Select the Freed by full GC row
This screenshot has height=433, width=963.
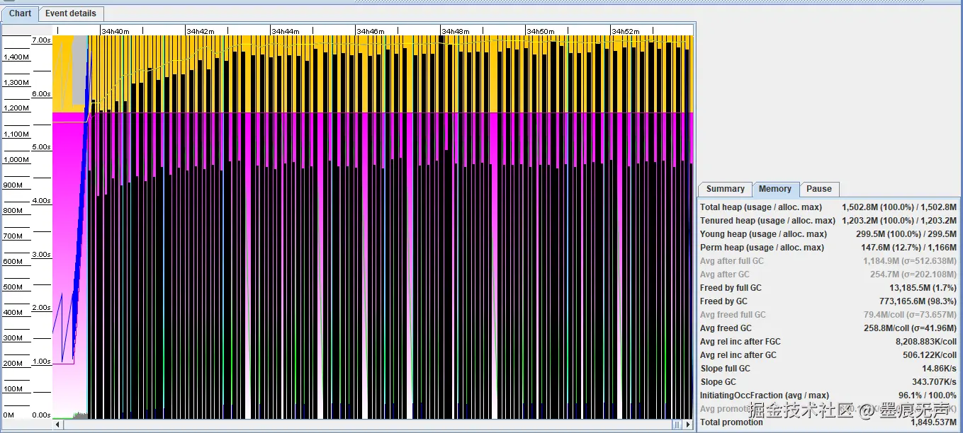[x=828, y=288]
